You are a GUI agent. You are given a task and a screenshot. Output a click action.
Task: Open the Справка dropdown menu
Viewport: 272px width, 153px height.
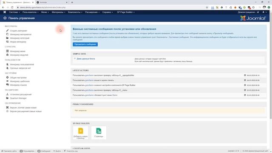click(x=108, y=12)
